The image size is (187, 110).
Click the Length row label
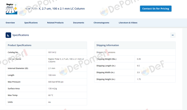[x=11, y=75]
